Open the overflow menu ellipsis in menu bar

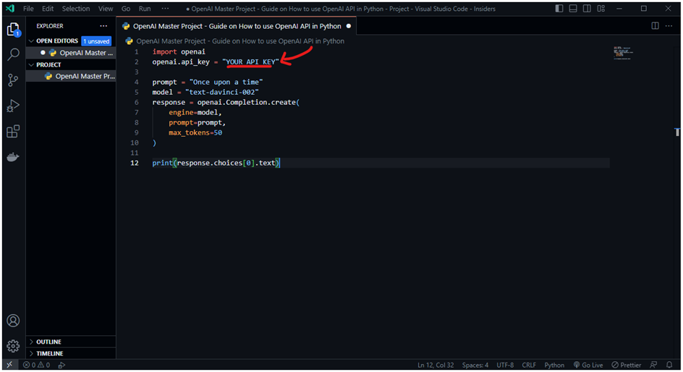[x=165, y=8]
